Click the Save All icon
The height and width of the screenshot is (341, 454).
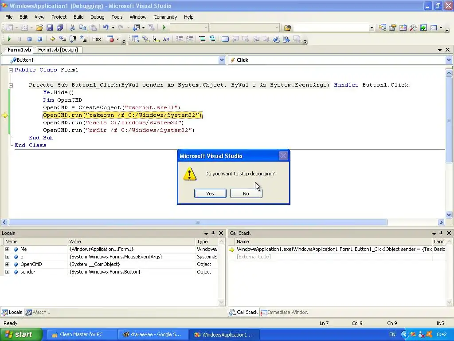[x=60, y=28]
